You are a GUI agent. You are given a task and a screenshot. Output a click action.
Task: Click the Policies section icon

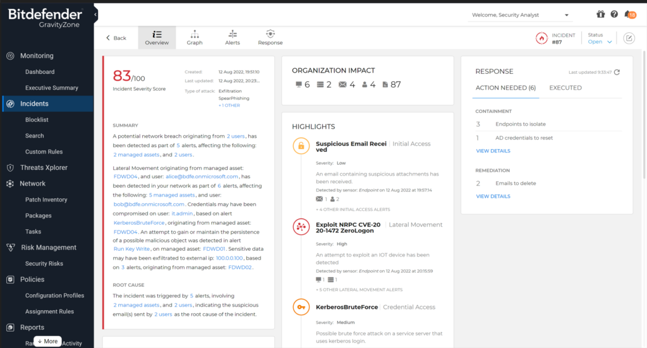(x=10, y=280)
